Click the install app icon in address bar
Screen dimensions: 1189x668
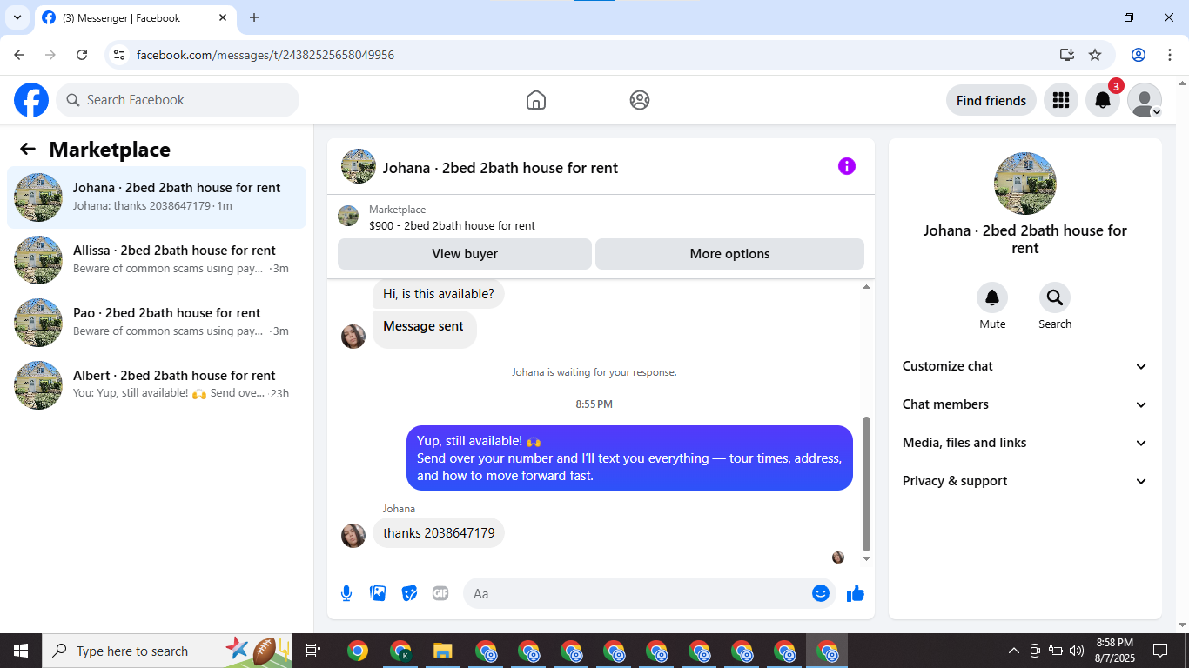(1067, 55)
